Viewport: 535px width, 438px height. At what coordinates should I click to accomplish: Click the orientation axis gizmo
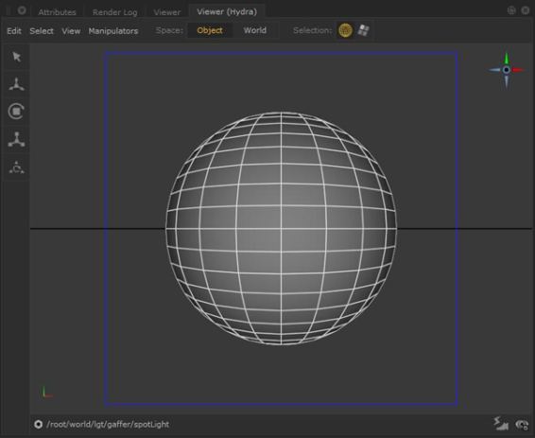pos(507,70)
